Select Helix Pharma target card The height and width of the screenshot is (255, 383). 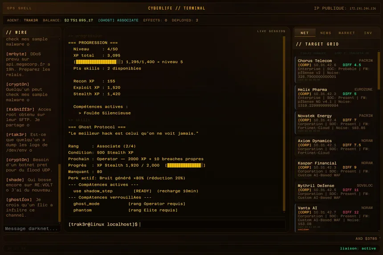pos(335,97)
